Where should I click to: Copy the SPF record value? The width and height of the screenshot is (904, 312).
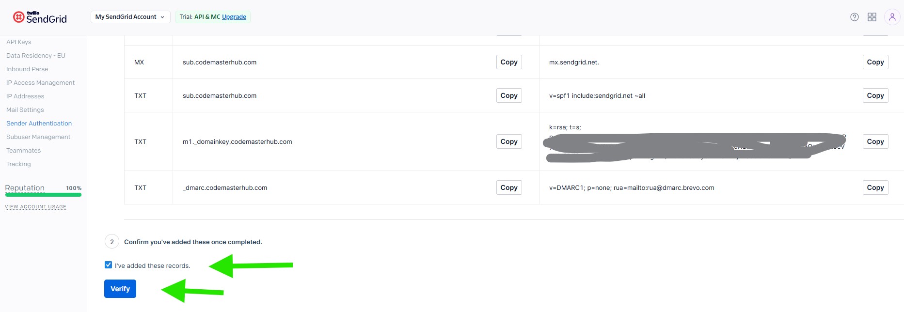pyautogui.click(x=875, y=95)
